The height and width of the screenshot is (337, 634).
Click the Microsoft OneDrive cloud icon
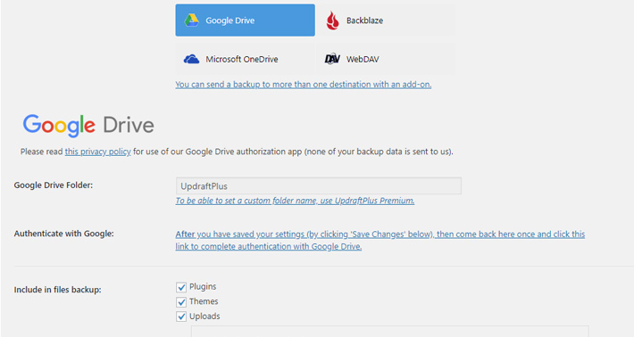(x=191, y=60)
